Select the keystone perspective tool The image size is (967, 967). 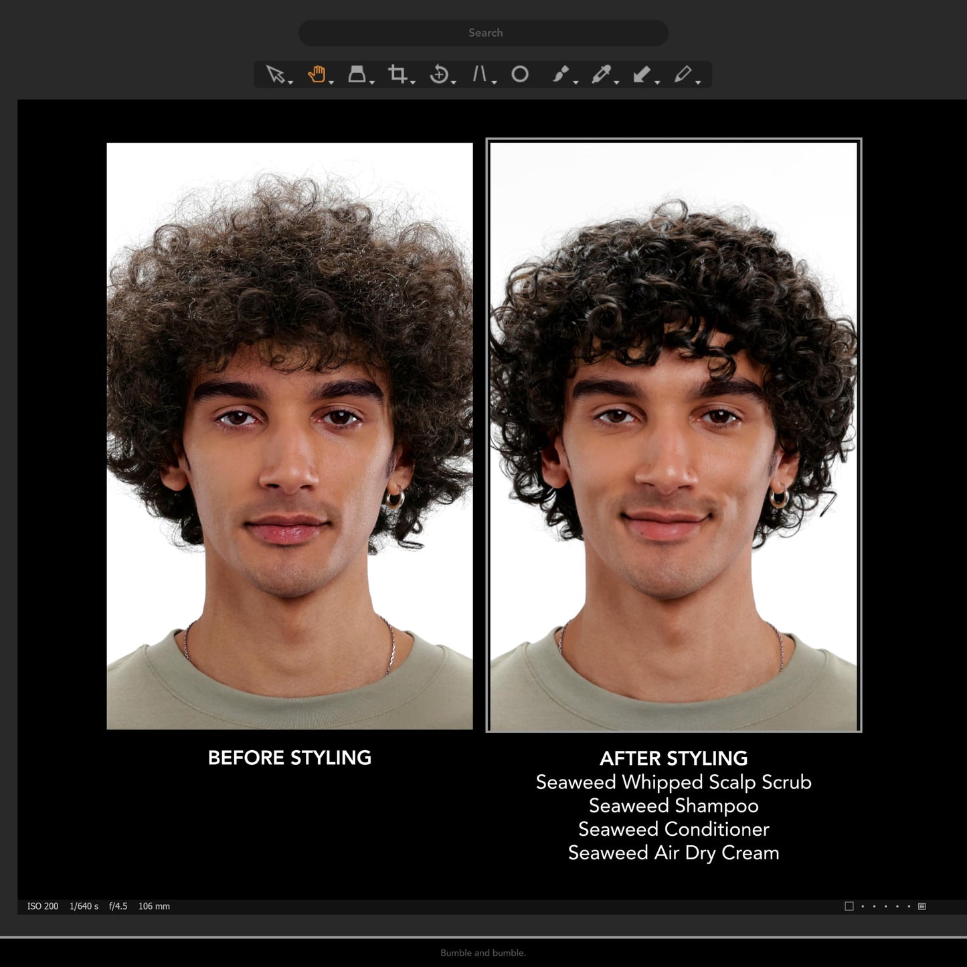(357, 74)
